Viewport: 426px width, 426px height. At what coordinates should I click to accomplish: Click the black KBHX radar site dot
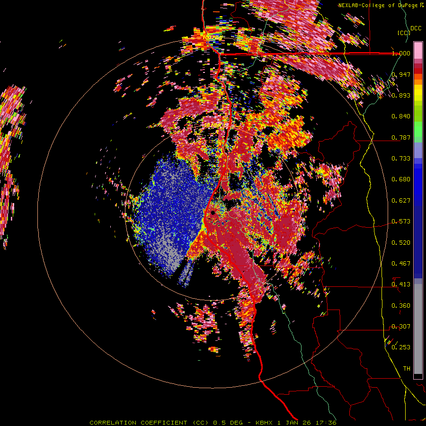[x=213, y=213]
